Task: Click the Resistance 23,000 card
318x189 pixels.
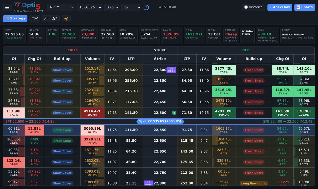Action: pyautogui.click(x=89, y=36)
